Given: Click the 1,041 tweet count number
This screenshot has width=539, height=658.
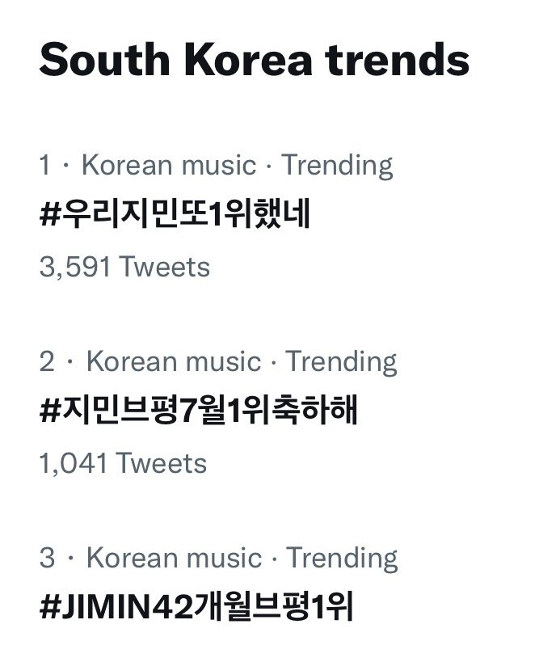Looking at the screenshot, I should click(73, 464).
